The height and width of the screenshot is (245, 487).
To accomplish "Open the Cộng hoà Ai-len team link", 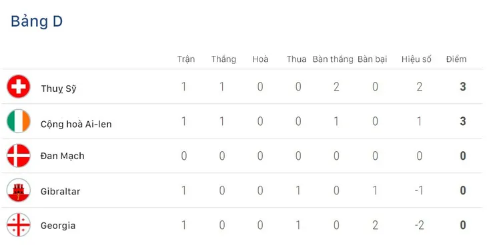I will pos(76,124).
